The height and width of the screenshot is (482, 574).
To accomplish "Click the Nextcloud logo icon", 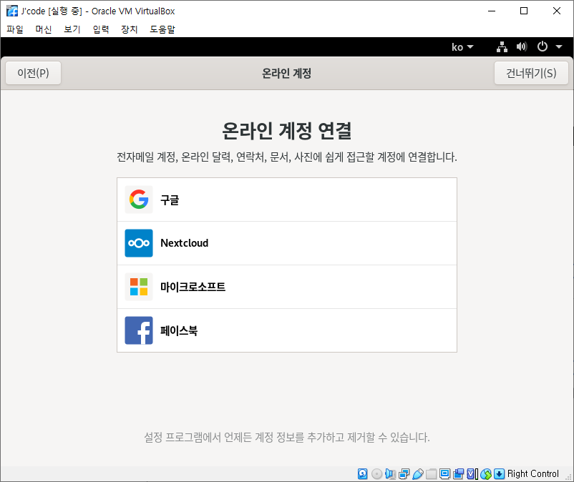I will [x=139, y=243].
